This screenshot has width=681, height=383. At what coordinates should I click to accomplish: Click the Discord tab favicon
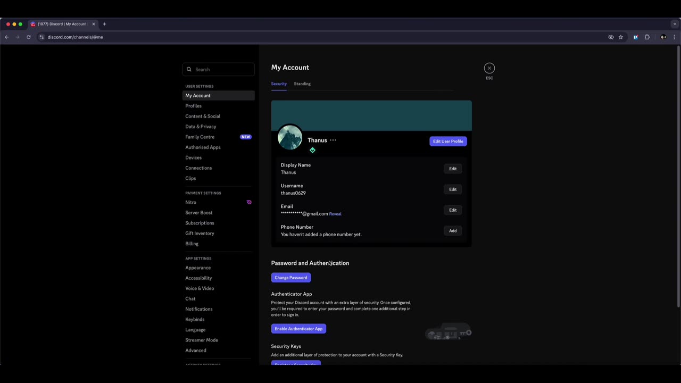33,24
